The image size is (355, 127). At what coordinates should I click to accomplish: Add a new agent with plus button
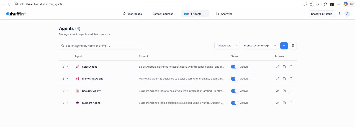284,45
